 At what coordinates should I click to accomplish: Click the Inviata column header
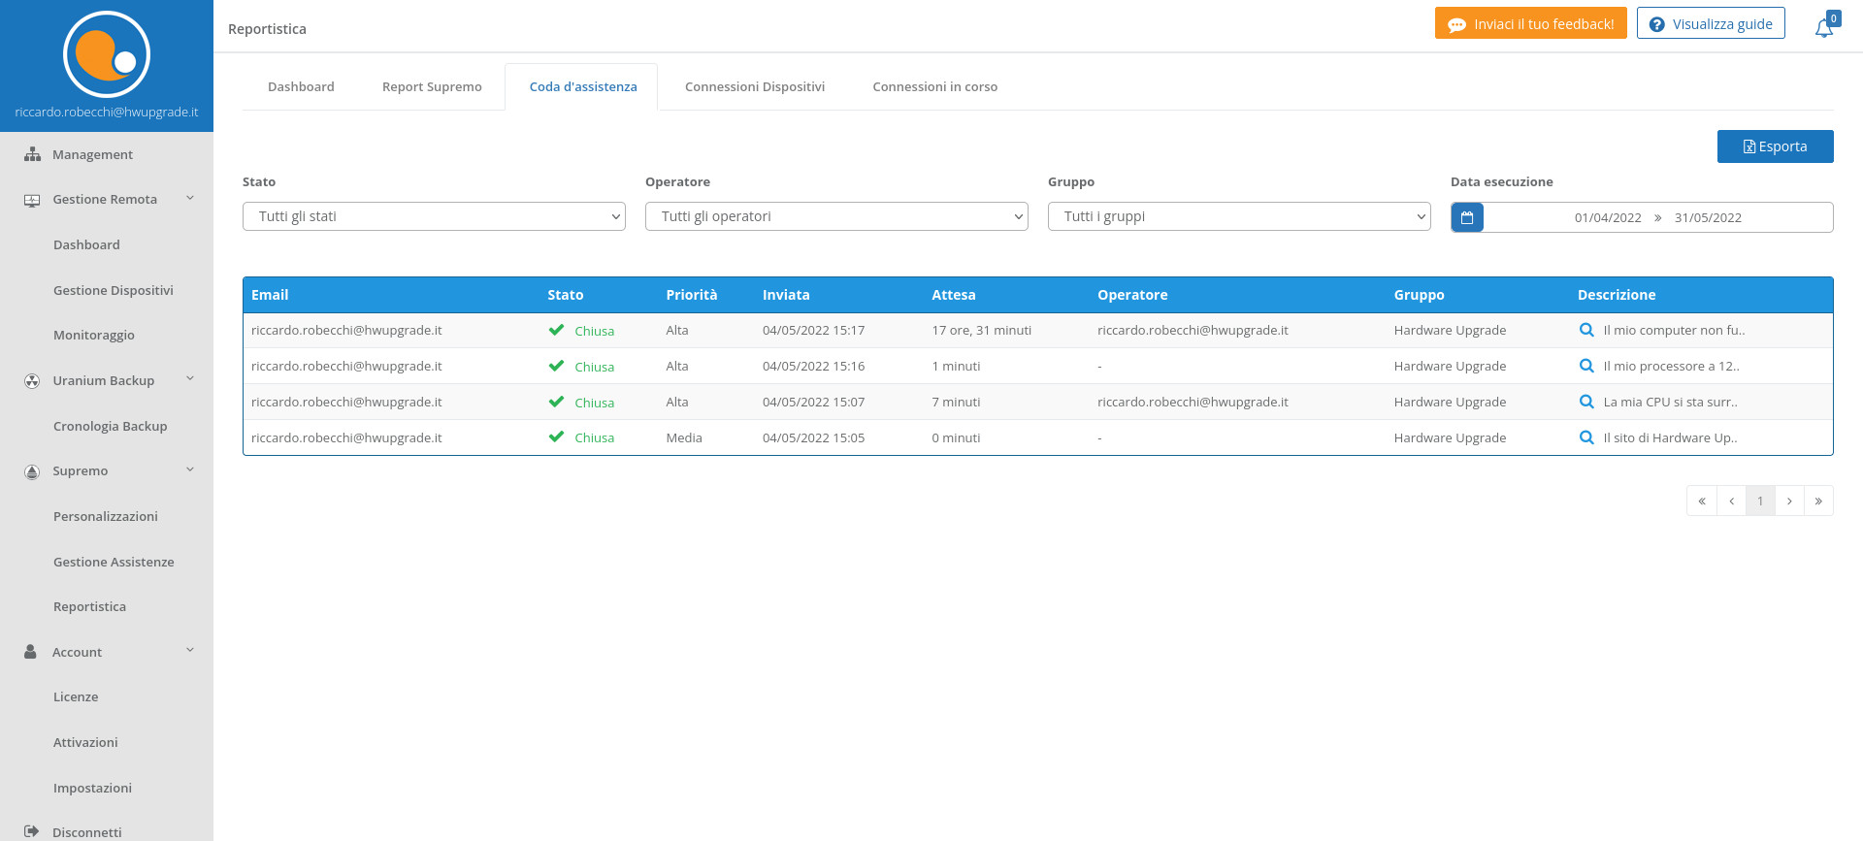pos(786,295)
